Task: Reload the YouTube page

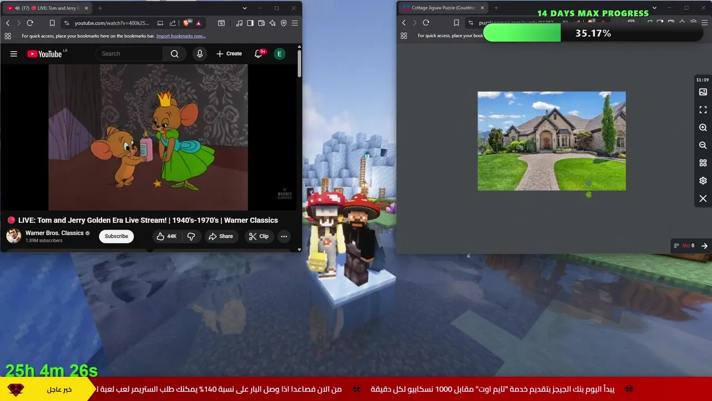Action: pos(30,23)
